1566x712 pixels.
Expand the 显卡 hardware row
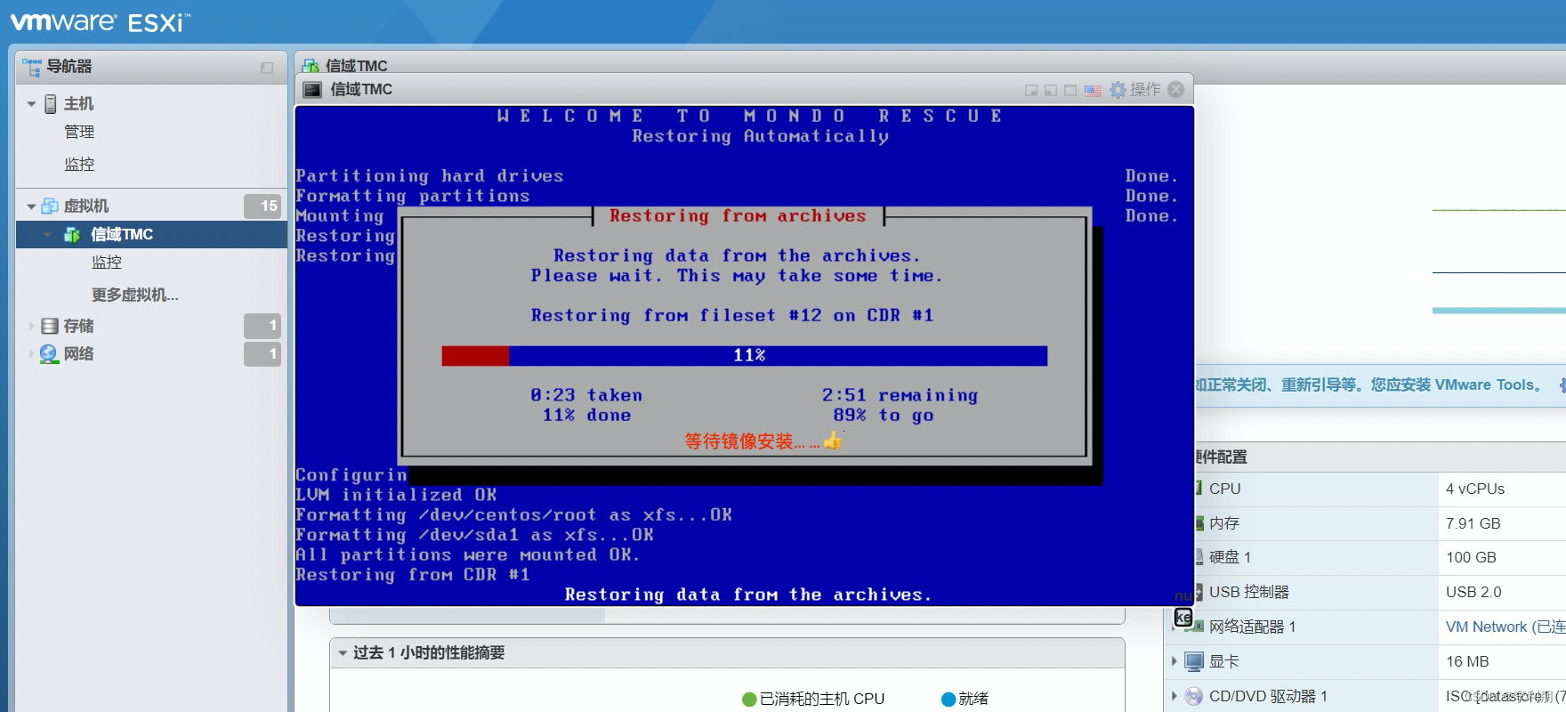pos(1174,661)
